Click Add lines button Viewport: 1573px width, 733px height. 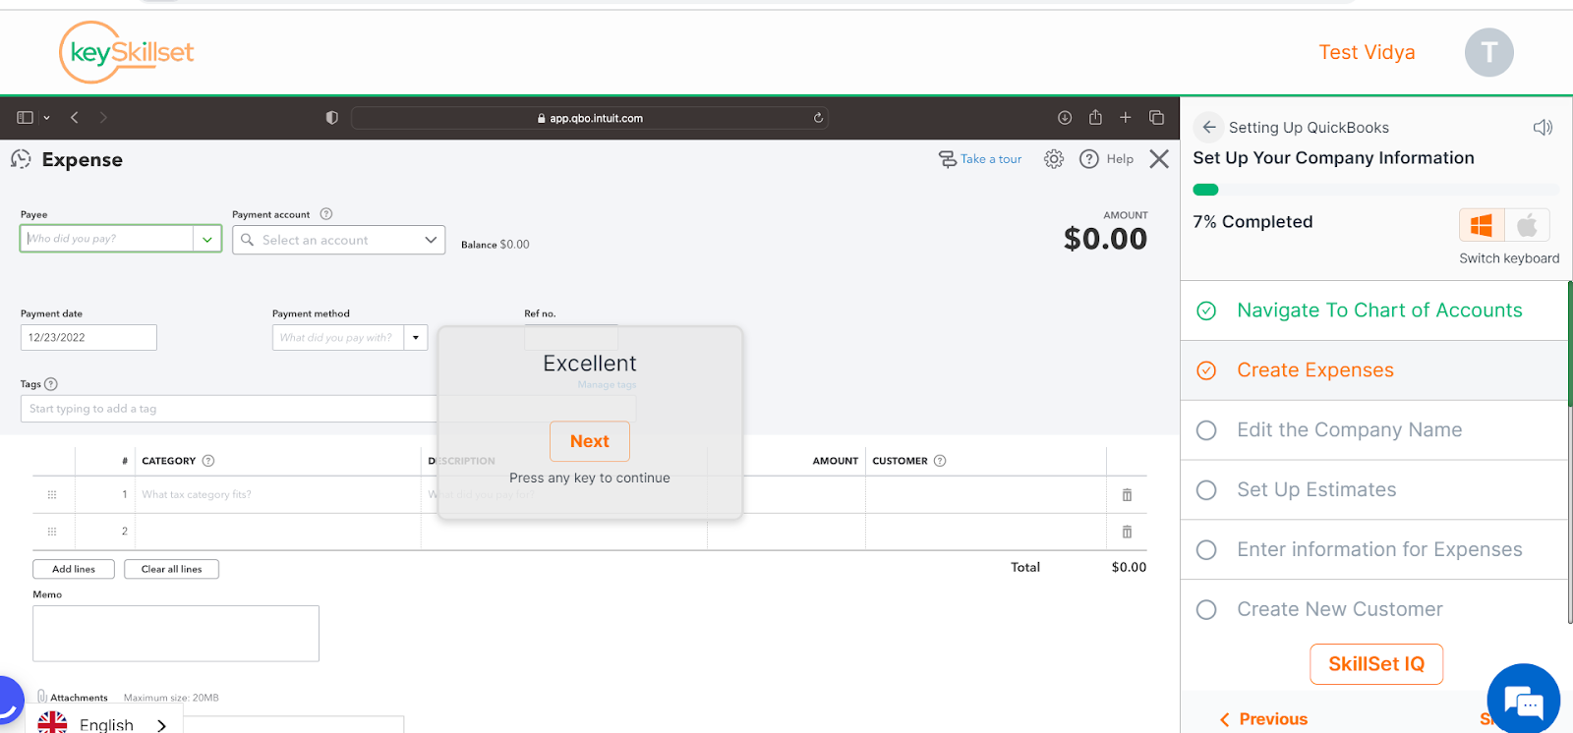(x=74, y=569)
